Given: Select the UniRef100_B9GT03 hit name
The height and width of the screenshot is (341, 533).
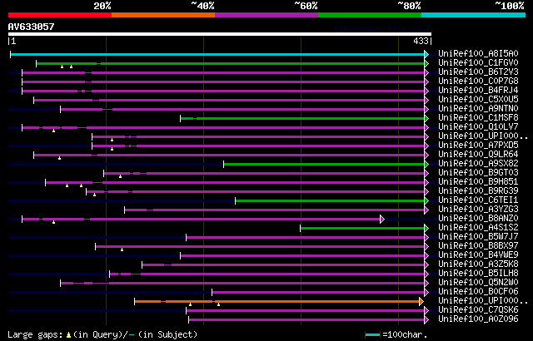Looking at the screenshot, I should tap(478, 173).
